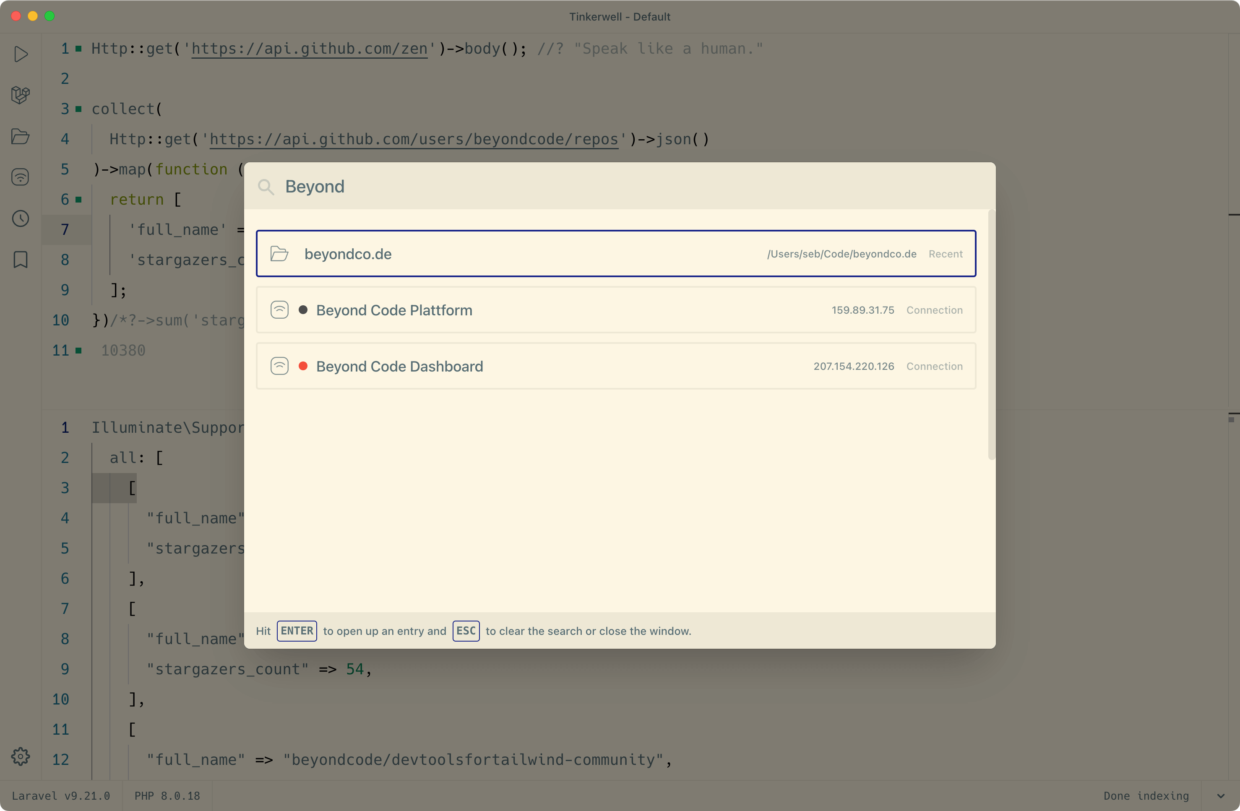Open the status bar chevron dropdown
1240x811 pixels.
(x=1221, y=796)
